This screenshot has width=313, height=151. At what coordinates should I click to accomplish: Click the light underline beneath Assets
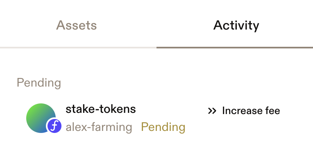(78, 48)
